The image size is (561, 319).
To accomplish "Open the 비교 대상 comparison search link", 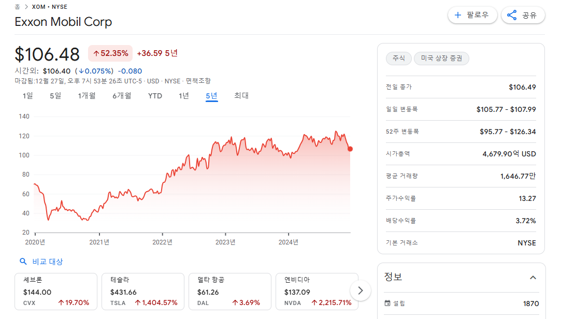I will tap(41, 262).
